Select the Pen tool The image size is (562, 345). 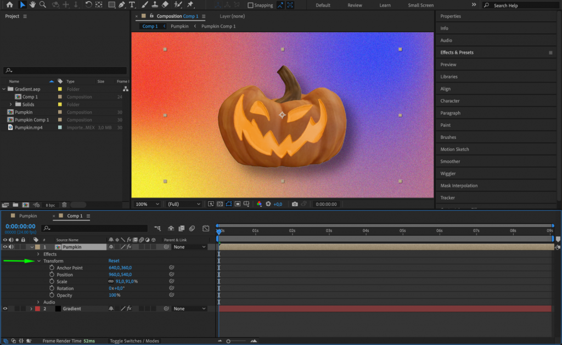tap(121, 5)
